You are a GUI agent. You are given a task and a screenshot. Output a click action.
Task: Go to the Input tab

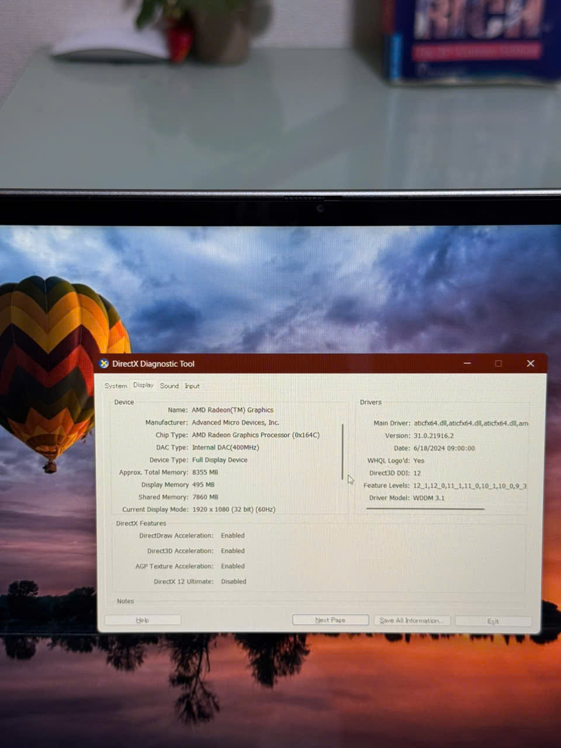coord(192,386)
